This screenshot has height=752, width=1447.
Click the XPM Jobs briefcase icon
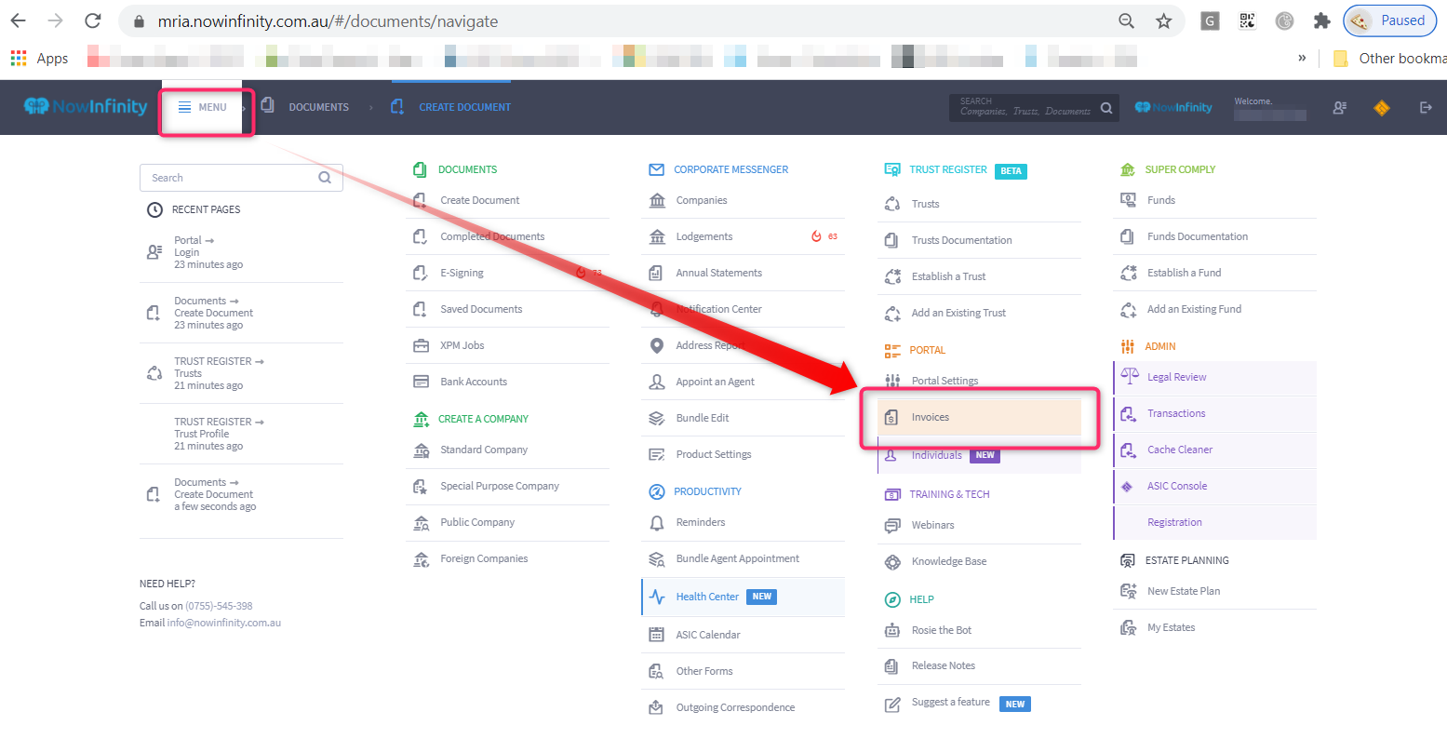(421, 345)
